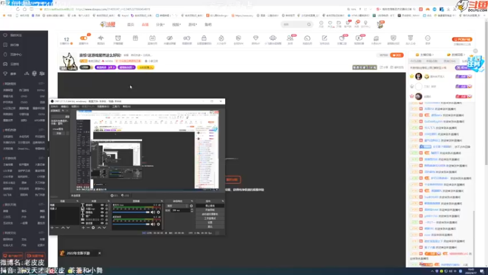Viewport: 488px width, 275px height.
Task: Move selected OBS source up
Action: 99,228
